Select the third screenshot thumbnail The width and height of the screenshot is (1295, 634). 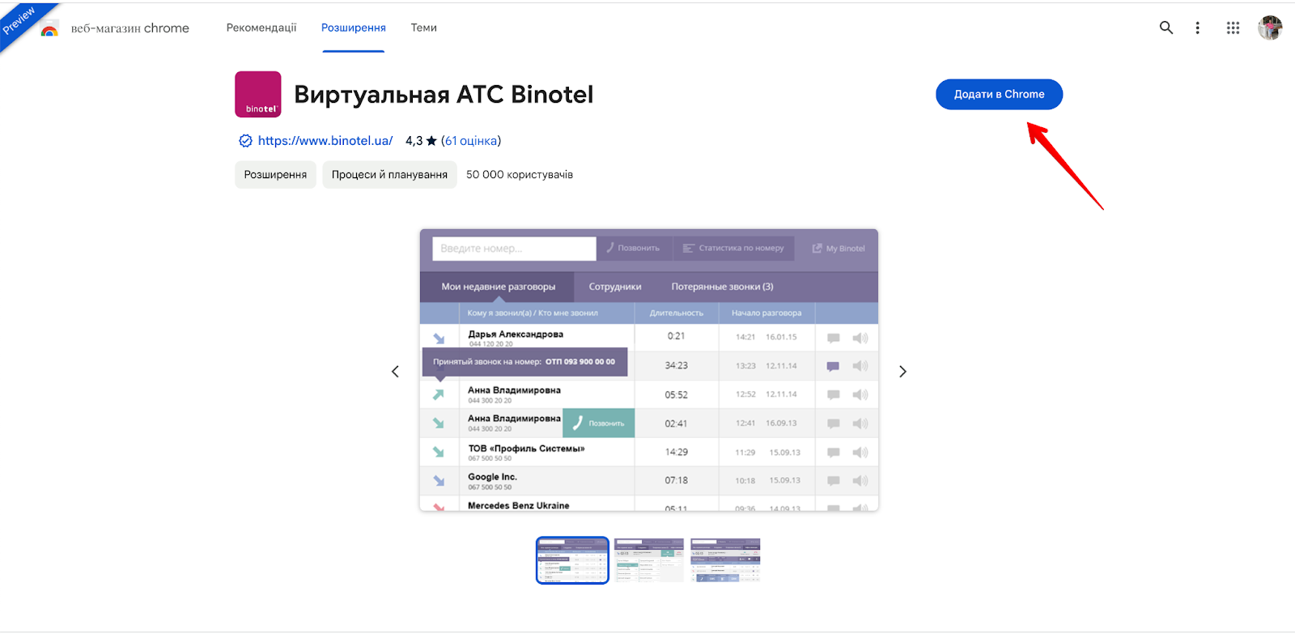(726, 560)
